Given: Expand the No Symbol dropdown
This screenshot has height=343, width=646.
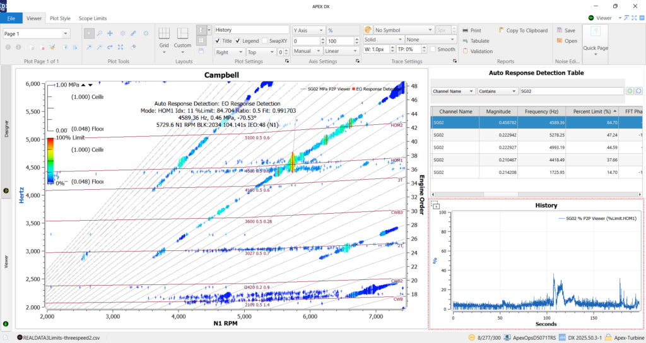Looking at the screenshot, I should [x=403, y=30].
